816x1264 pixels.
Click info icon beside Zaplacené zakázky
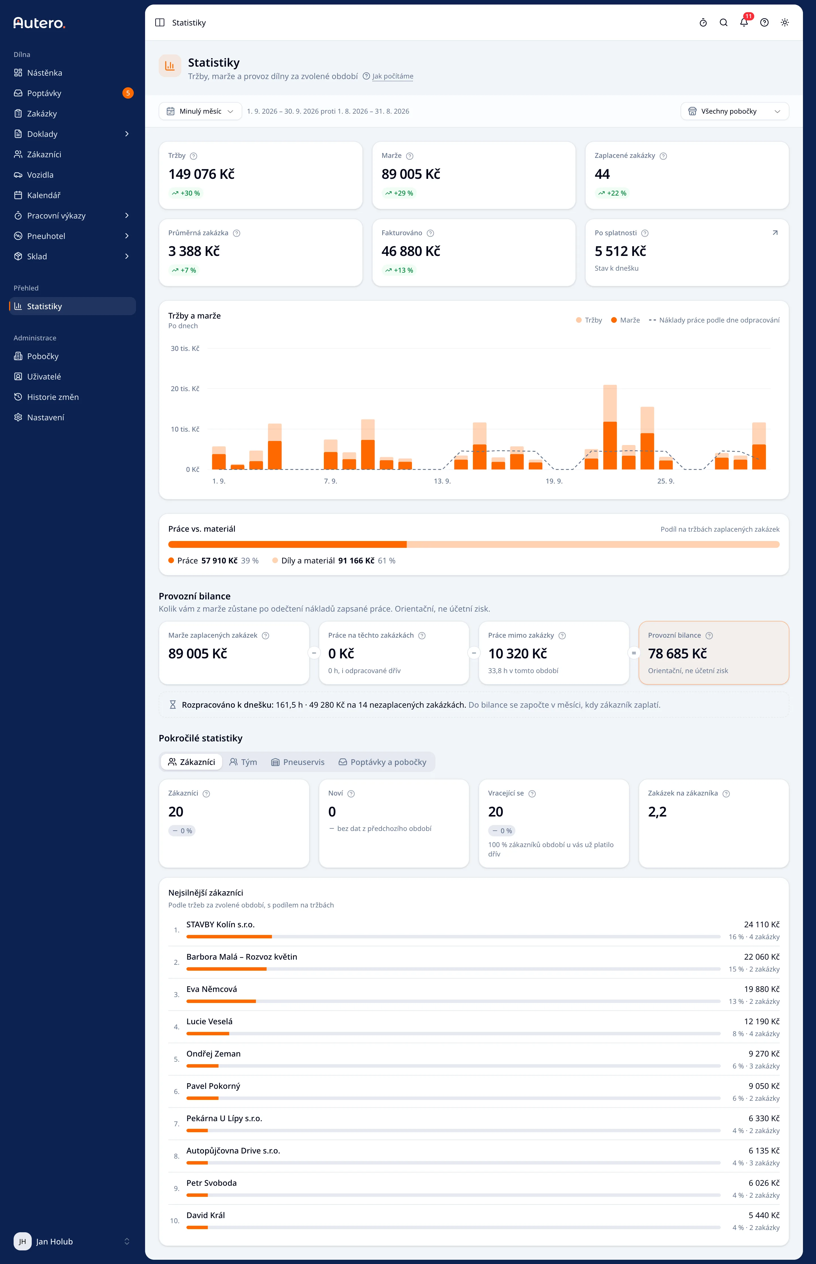[663, 156]
